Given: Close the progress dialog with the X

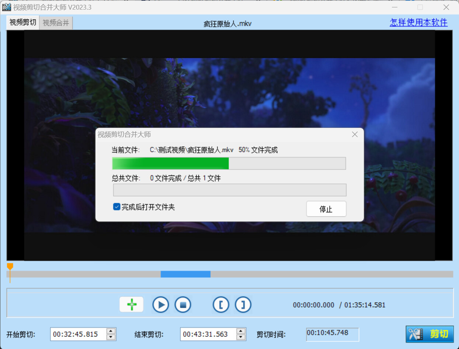Looking at the screenshot, I should point(355,135).
